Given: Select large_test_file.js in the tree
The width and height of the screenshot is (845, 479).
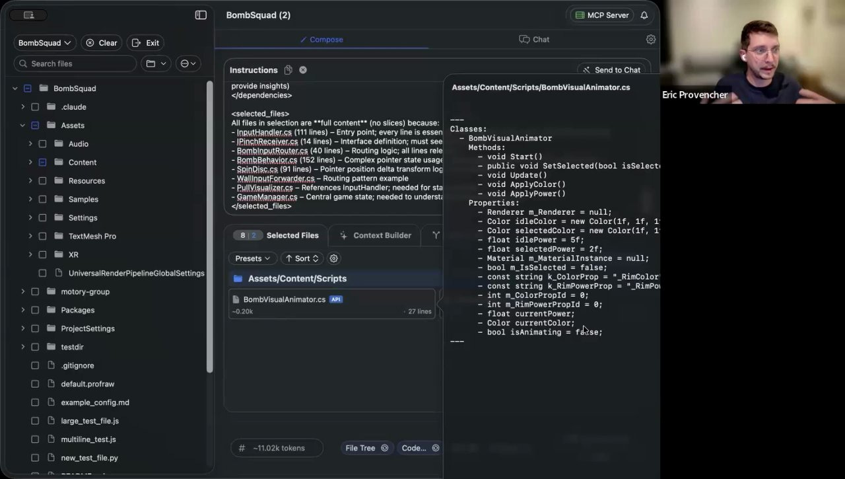Looking at the screenshot, I should click(x=90, y=422).
